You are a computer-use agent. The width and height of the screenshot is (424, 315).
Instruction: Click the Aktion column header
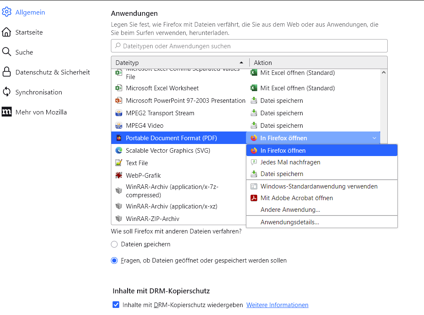(x=263, y=62)
